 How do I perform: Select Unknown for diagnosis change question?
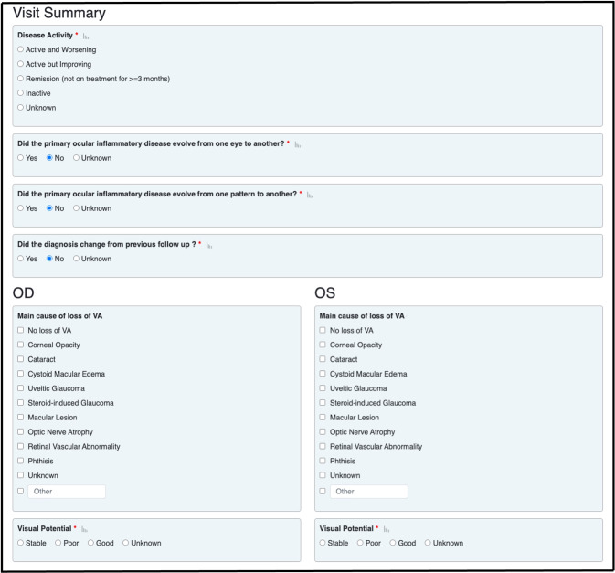click(x=77, y=259)
